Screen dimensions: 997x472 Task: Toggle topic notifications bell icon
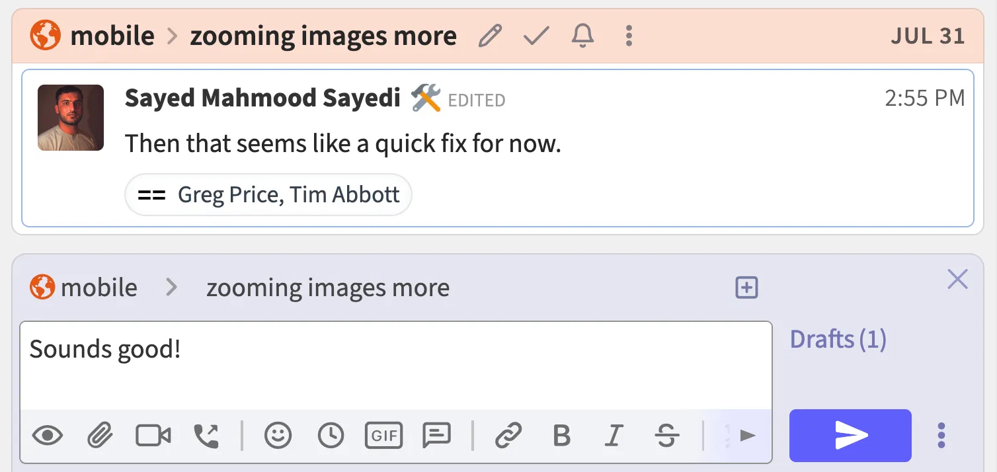click(582, 36)
